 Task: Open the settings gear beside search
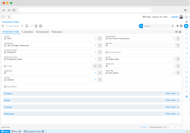181,26
